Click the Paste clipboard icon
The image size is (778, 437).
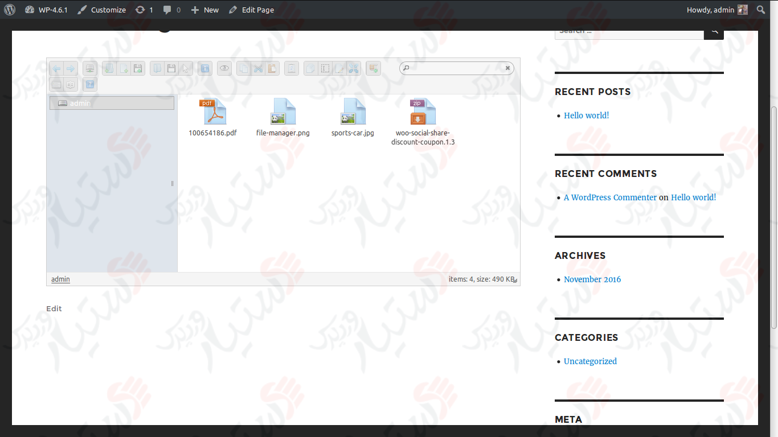click(273, 68)
